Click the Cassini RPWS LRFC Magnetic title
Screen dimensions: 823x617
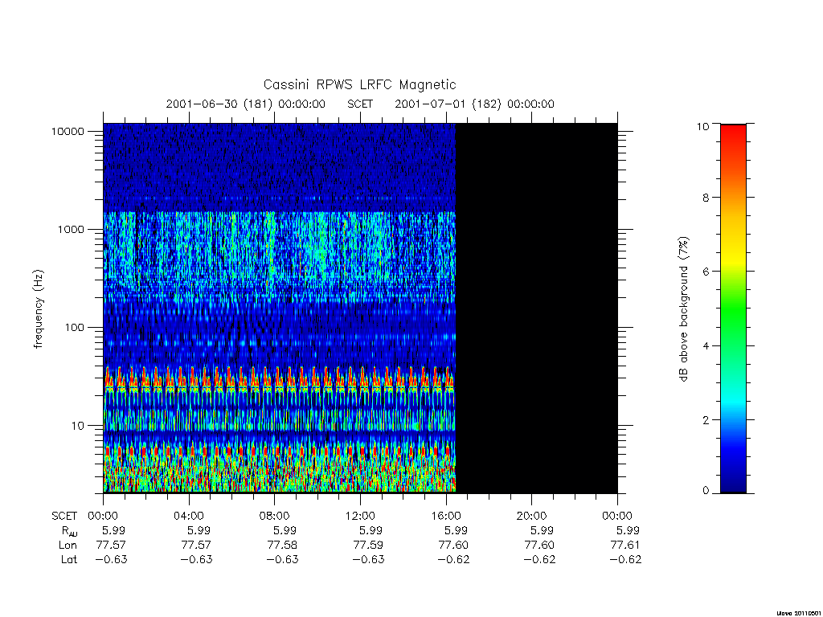(359, 84)
